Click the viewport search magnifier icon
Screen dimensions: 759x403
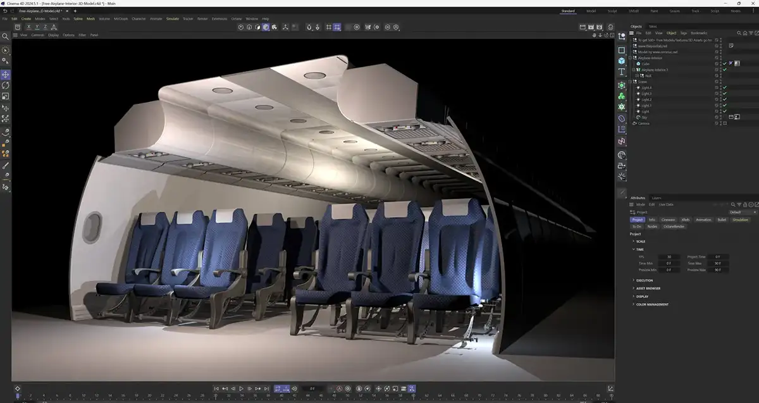[6, 37]
